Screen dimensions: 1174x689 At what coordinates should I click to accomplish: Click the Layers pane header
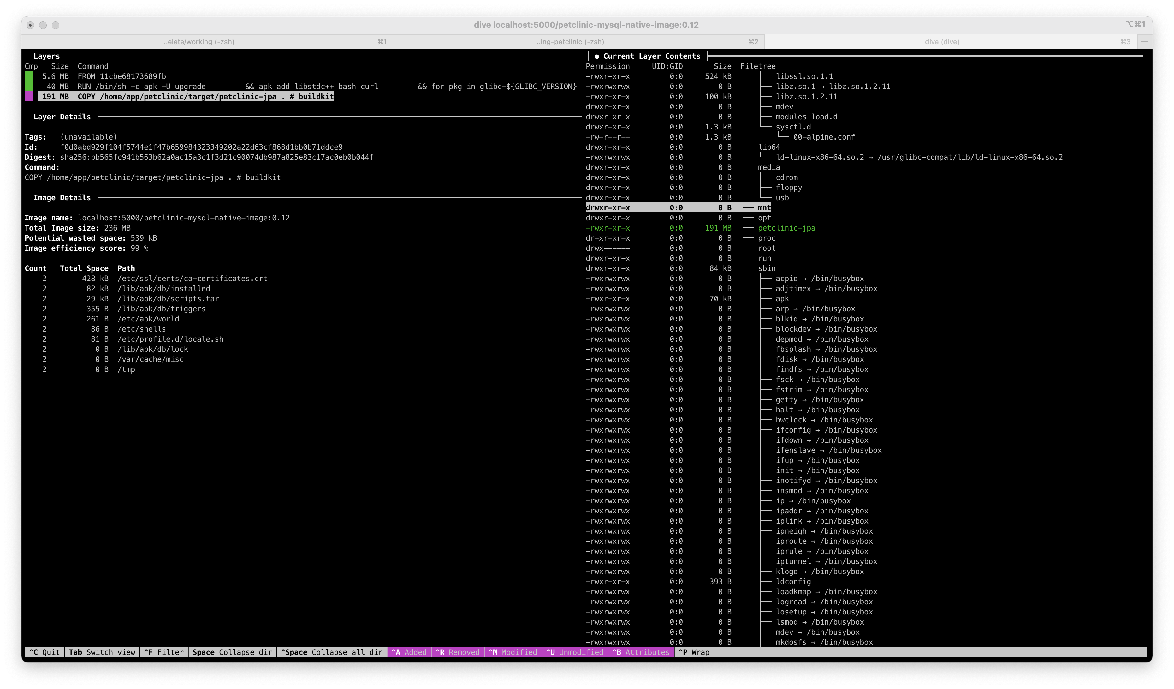47,56
